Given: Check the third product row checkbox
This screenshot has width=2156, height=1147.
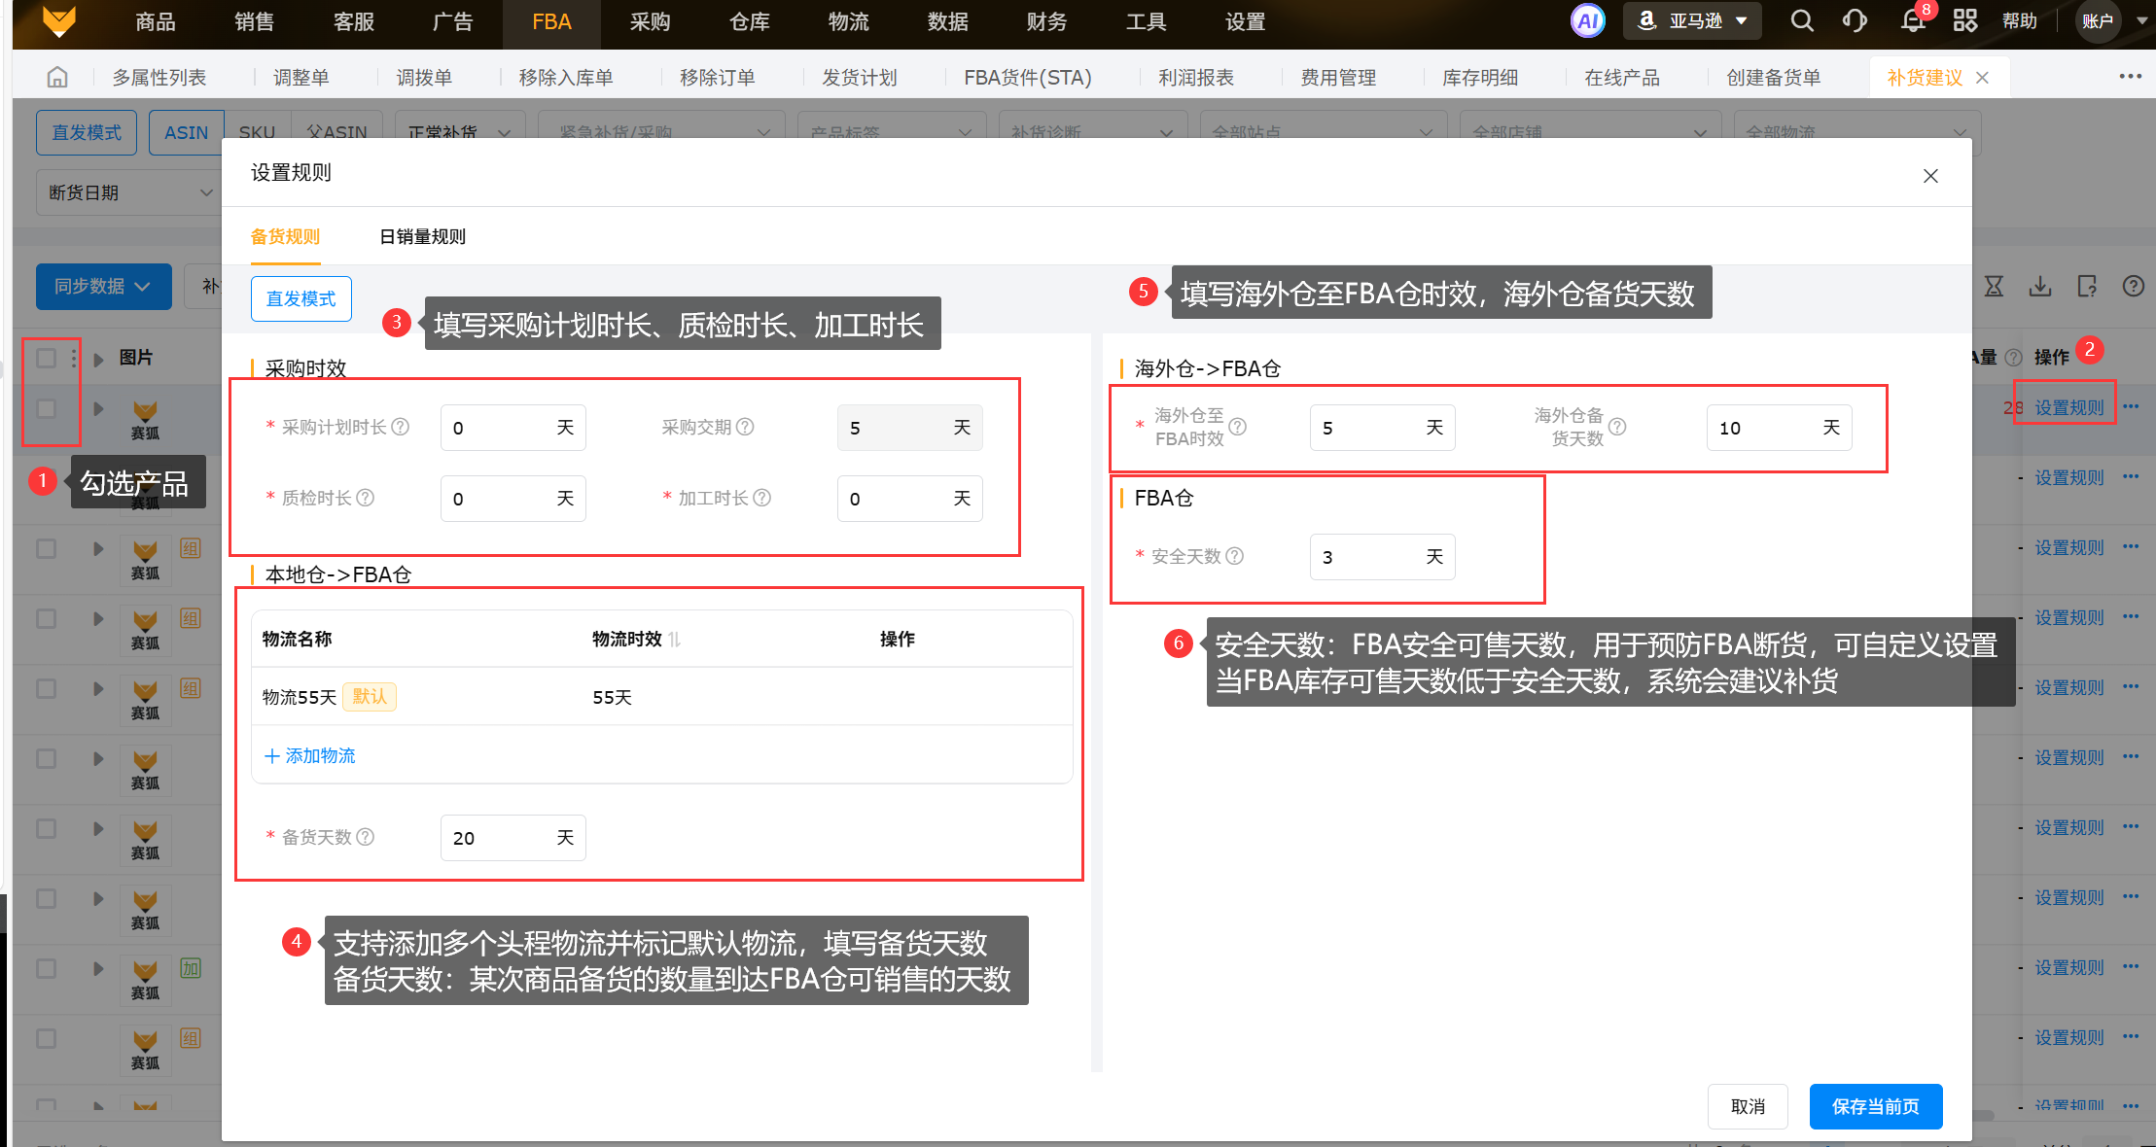Looking at the screenshot, I should [46, 548].
